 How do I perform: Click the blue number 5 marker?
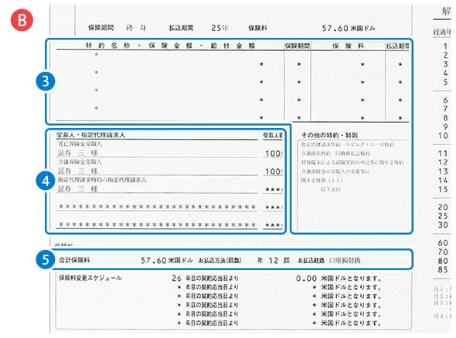46,259
